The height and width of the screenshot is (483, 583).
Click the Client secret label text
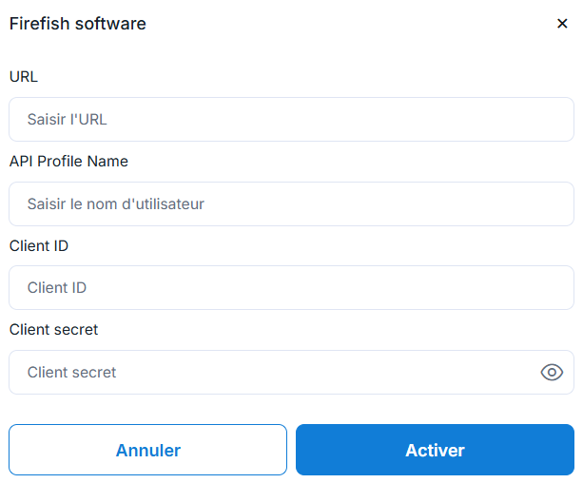coord(54,329)
